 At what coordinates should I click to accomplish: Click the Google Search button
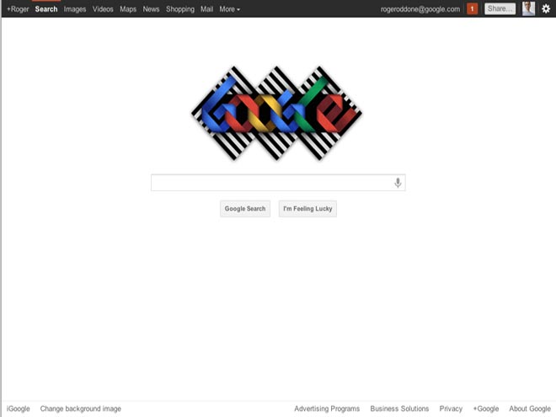coord(245,209)
